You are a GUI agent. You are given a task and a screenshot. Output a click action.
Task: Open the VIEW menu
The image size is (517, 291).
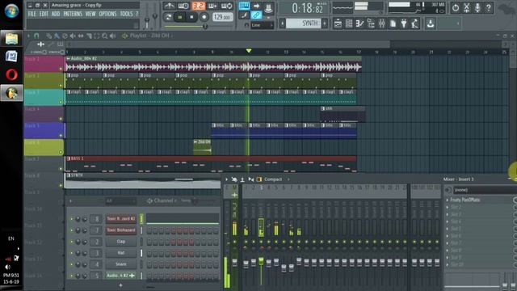click(x=90, y=14)
